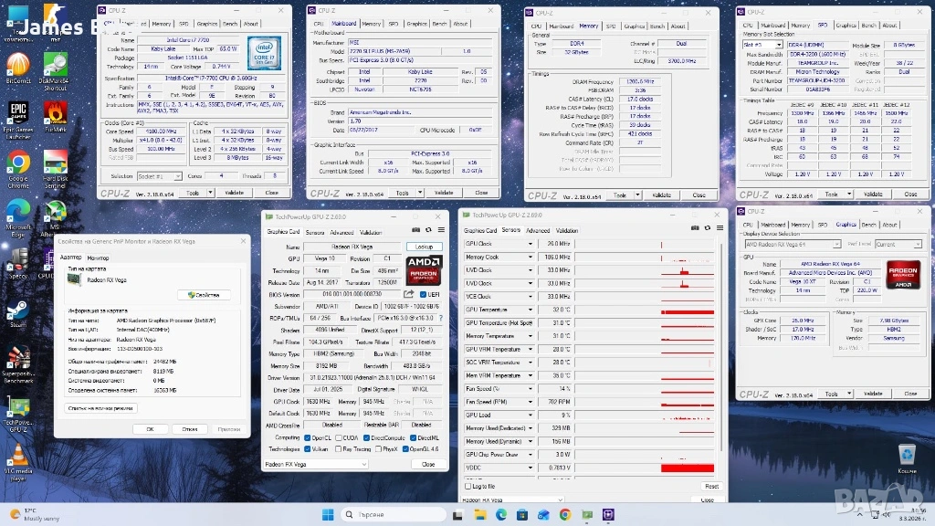The height and width of the screenshot is (526, 935).
Task: Switch to the Монитор tab in properties dialog
Action: point(98,258)
